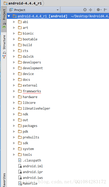Click the pdk folder icon
The height and width of the screenshot is (187, 109).
point(20,131)
